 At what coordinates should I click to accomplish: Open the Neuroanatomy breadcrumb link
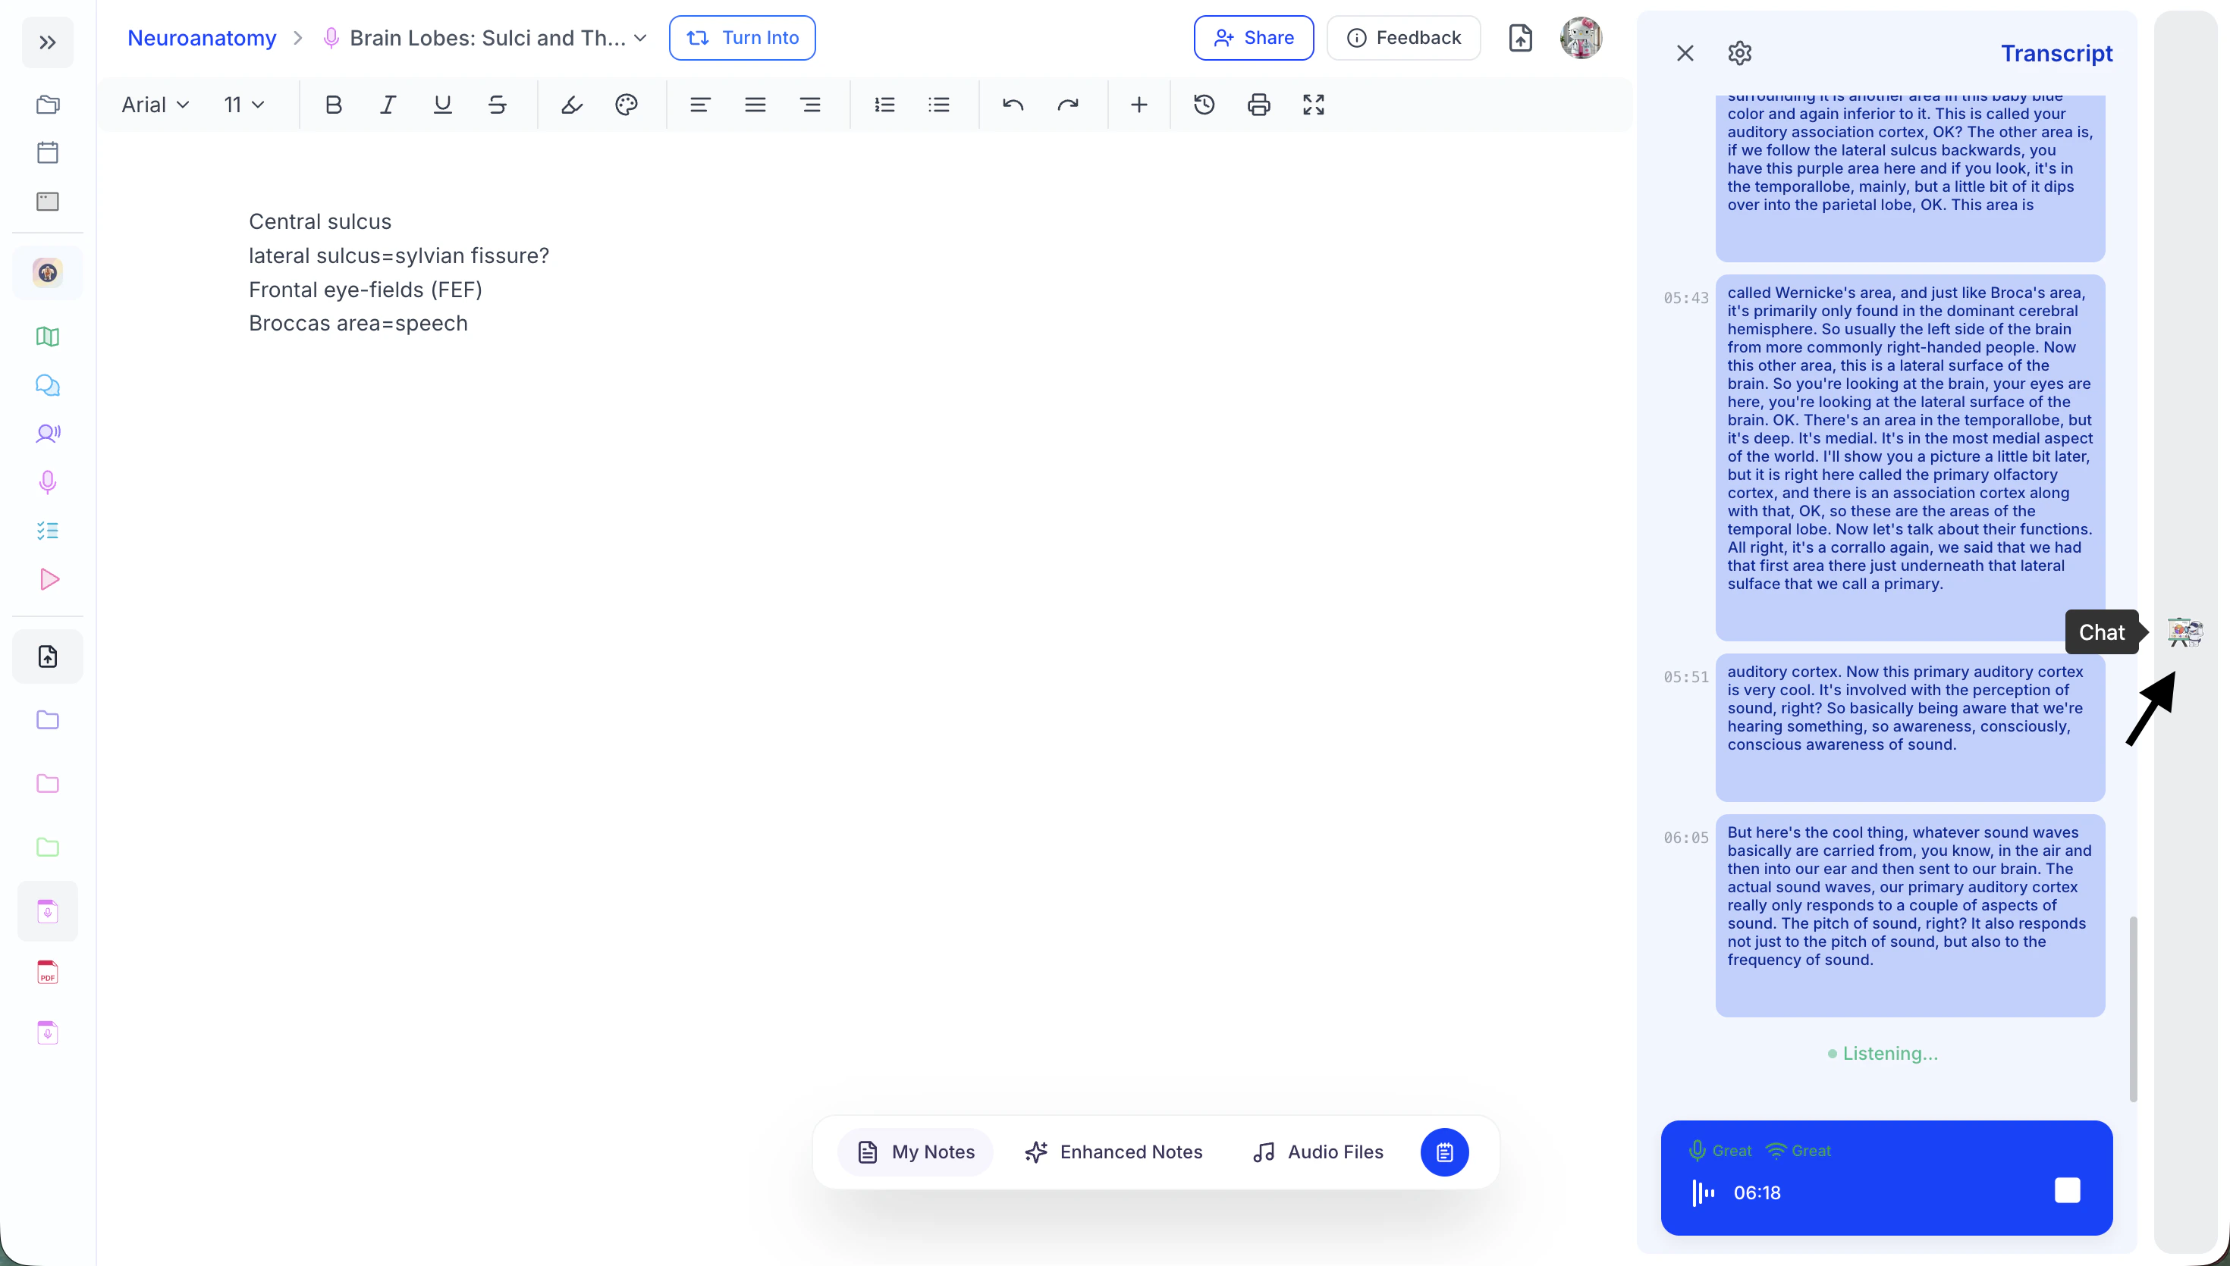[202, 38]
